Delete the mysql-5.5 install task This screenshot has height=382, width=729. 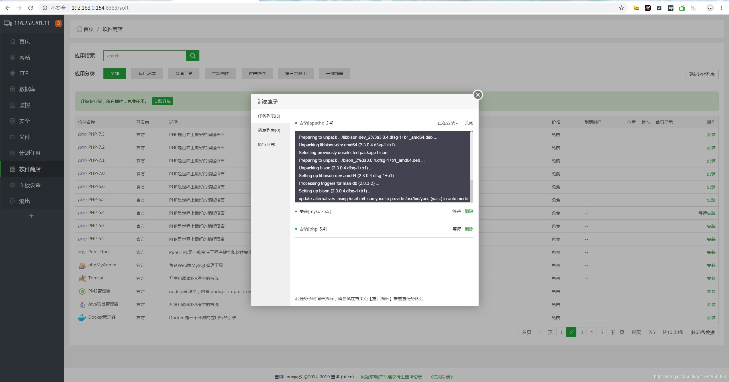click(x=469, y=211)
